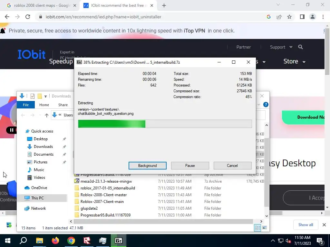Close the Chrome downloads bar
The width and height of the screenshot is (330, 247).
pos(324,225)
